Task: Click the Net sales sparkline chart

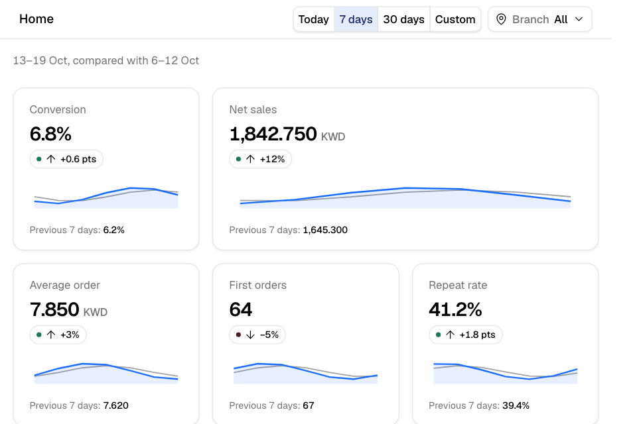Action: tap(405, 197)
